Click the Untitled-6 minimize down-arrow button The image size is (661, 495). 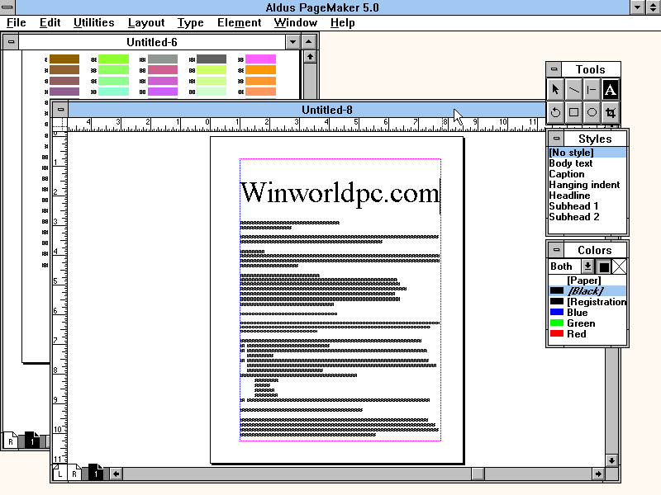(293, 42)
